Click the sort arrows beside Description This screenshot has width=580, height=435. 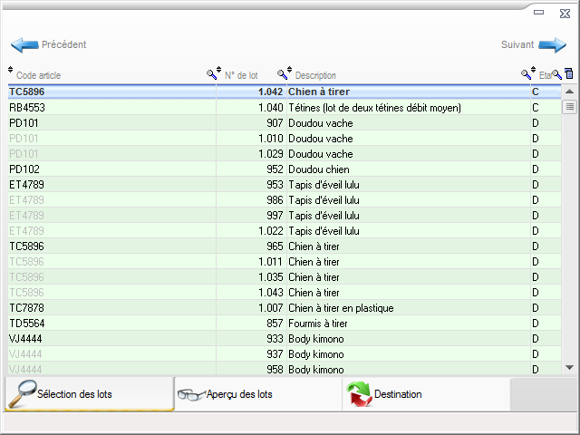[x=289, y=72]
